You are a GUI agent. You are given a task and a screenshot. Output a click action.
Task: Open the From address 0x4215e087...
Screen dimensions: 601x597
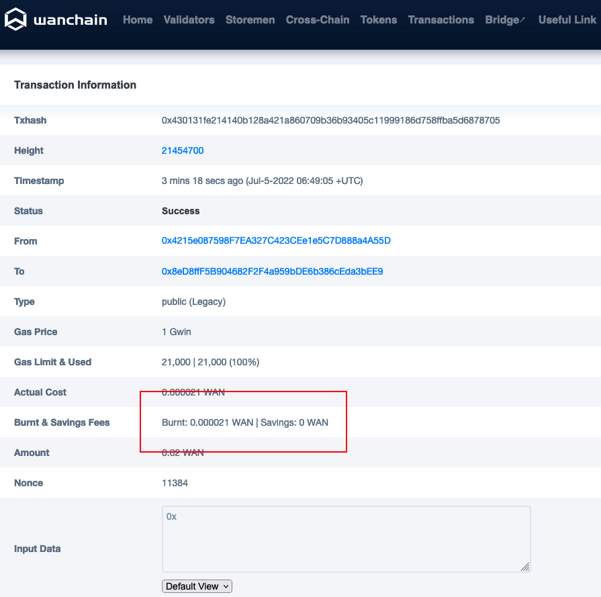276,241
